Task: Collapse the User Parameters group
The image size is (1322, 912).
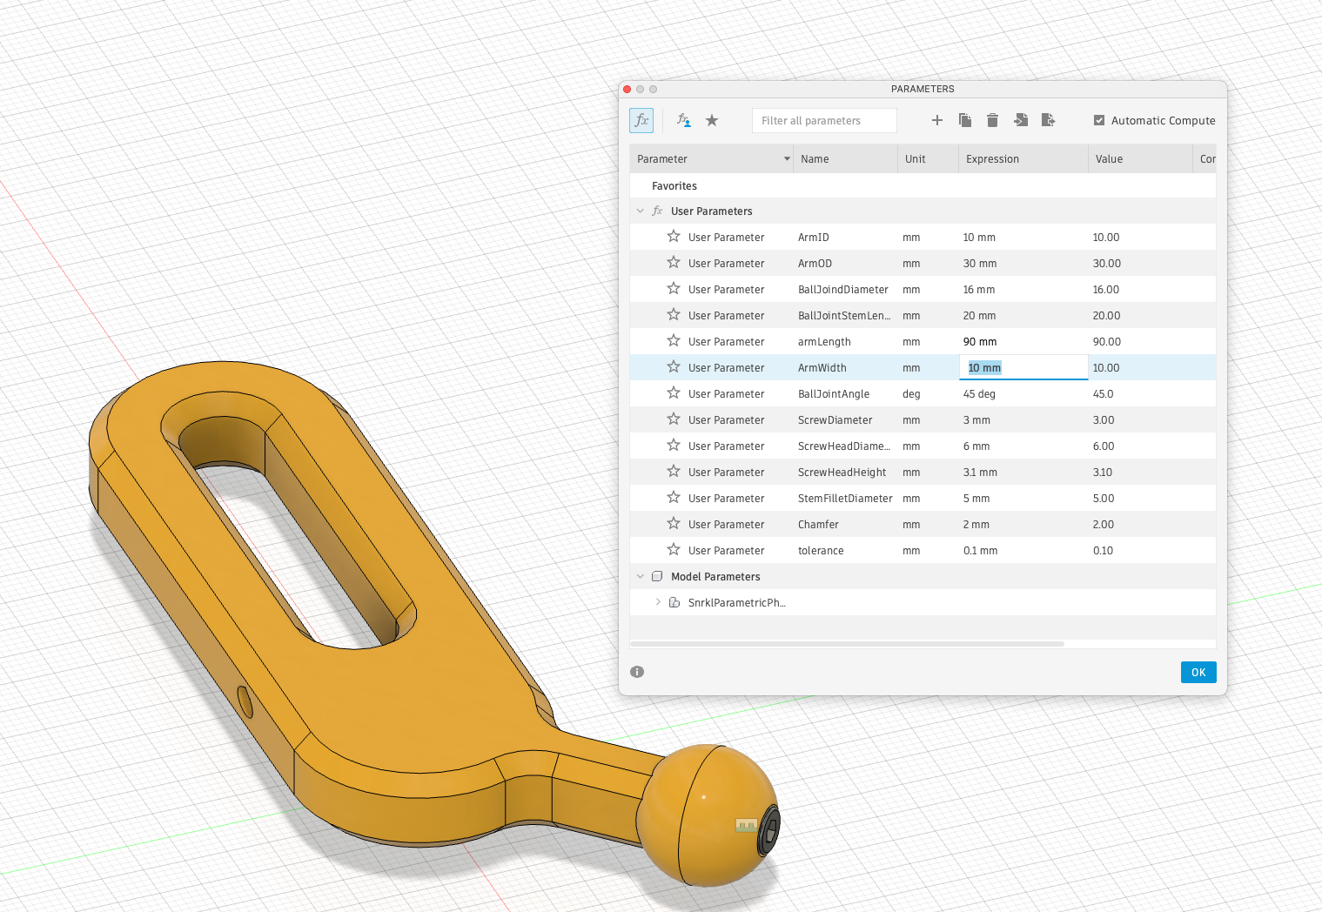Action: [x=641, y=211]
